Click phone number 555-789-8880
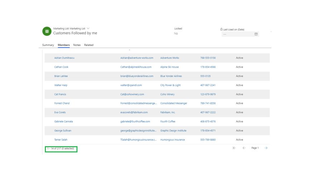Screen dimensions: 311x173 [208, 140]
